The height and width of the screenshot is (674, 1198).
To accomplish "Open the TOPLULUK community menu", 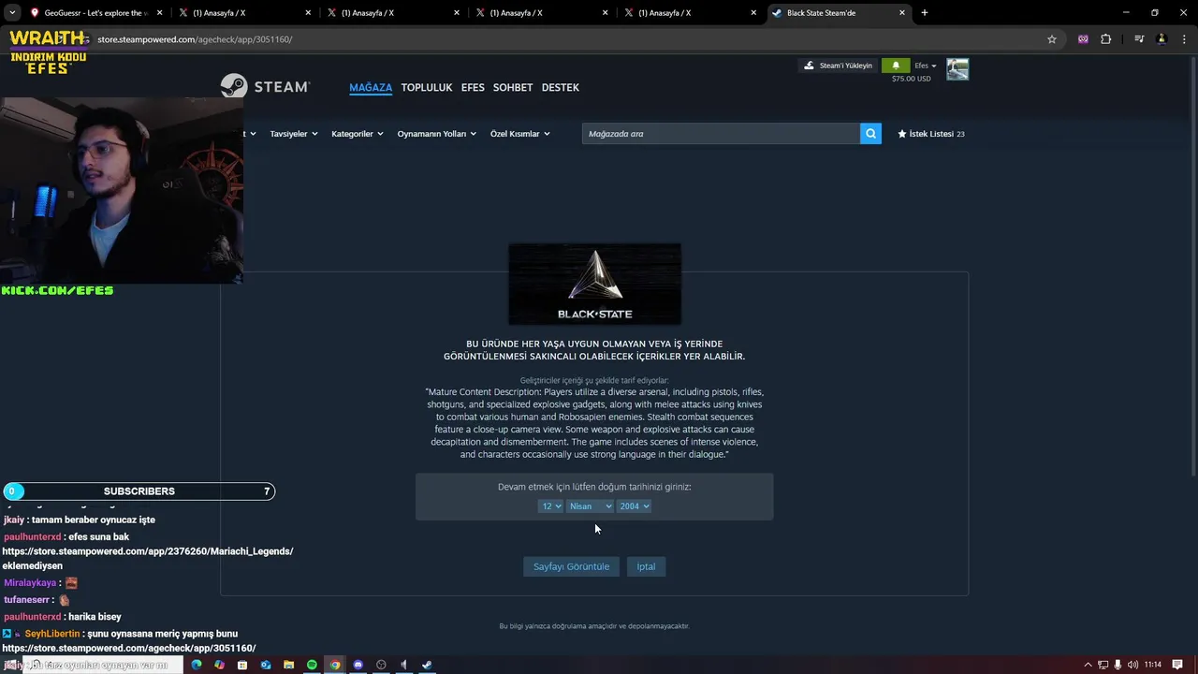I will point(427,87).
